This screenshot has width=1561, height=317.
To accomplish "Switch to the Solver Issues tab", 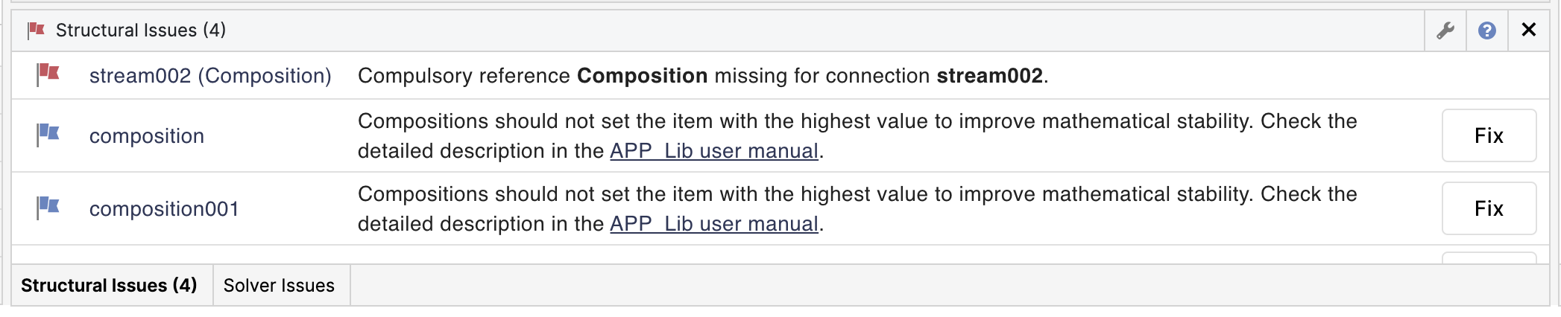I will click(x=279, y=286).
